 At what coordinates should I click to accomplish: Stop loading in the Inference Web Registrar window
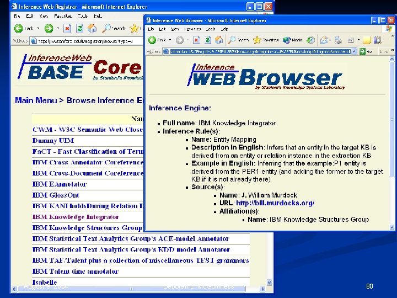(x=67, y=28)
